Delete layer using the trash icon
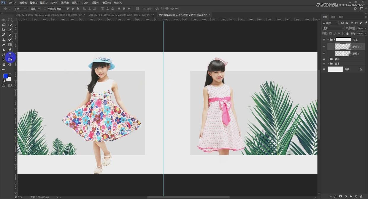The height and width of the screenshot is (199, 368). [361, 196]
